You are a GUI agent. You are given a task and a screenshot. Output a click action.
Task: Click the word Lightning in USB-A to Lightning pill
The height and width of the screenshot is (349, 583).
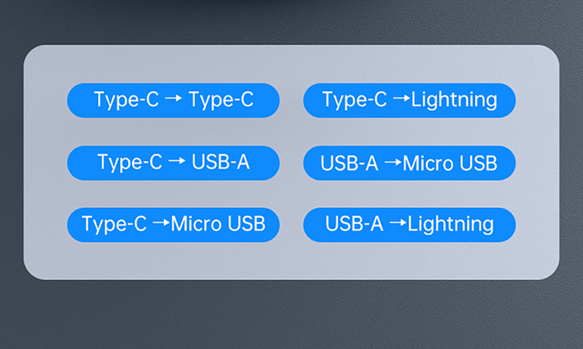(451, 225)
